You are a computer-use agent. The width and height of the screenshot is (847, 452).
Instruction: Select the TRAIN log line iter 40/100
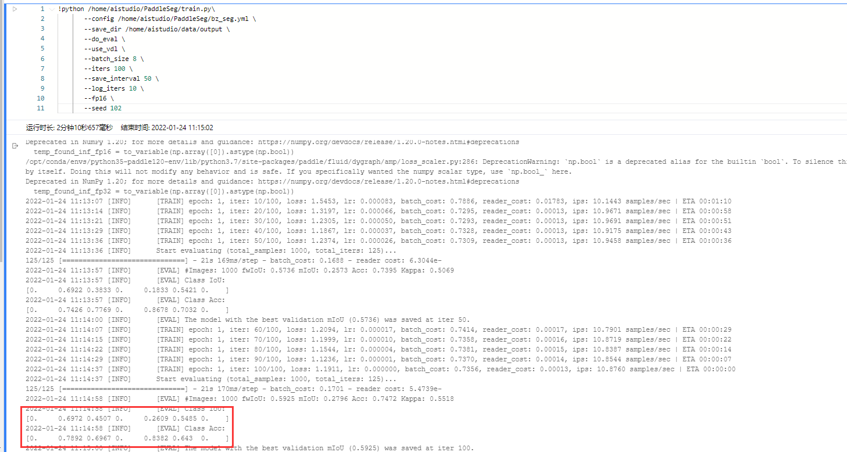click(378, 231)
